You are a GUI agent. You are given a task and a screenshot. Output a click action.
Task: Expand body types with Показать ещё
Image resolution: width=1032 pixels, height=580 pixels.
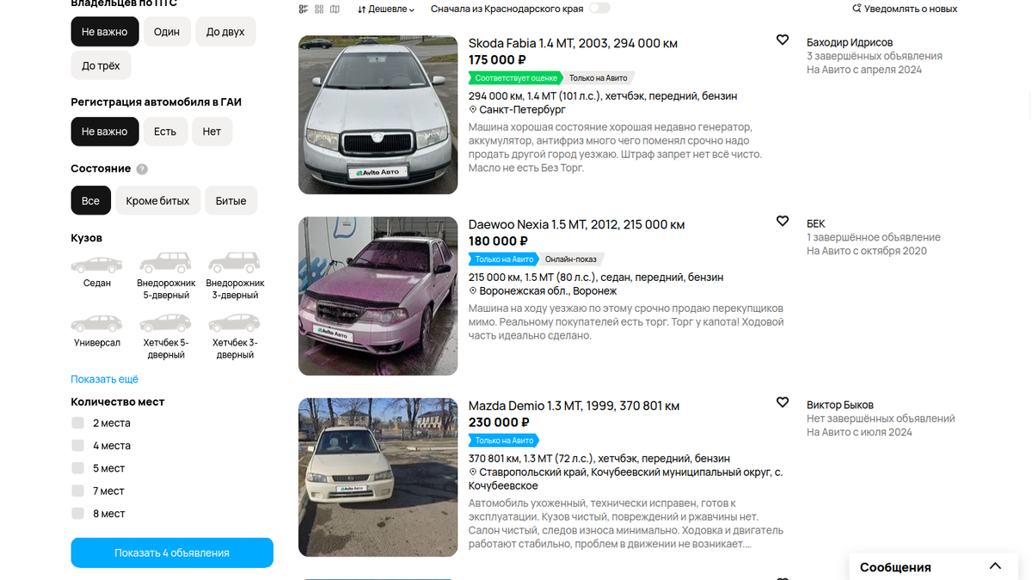[x=104, y=379]
